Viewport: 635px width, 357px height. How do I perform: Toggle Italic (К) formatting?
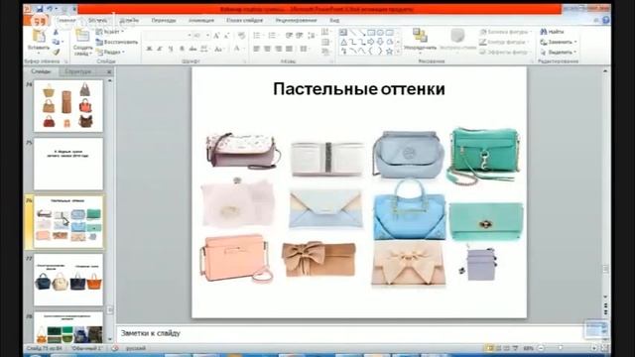click(160, 49)
